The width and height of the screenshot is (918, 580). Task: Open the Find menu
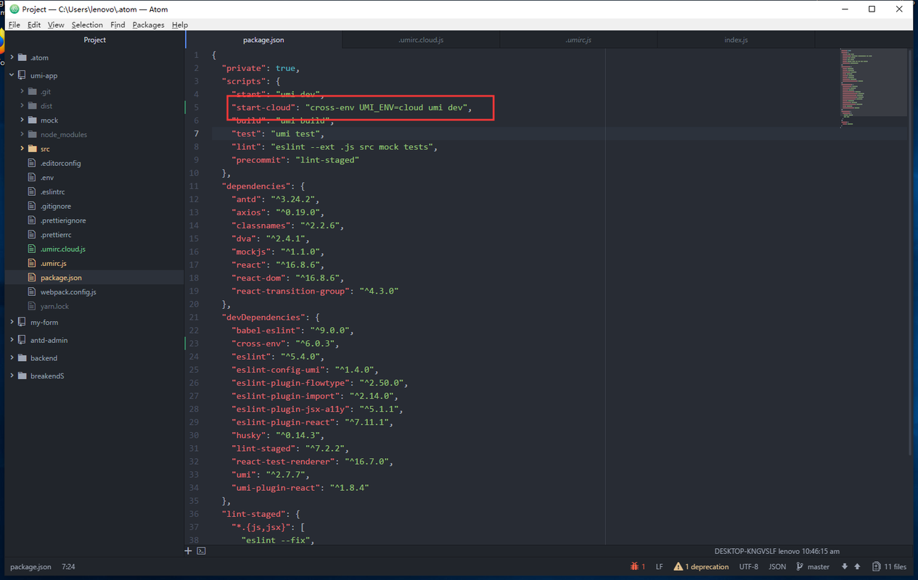pyautogui.click(x=118, y=25)
